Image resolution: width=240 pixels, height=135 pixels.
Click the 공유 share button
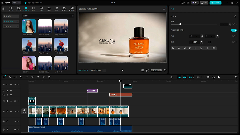click(x=204, y=3)
